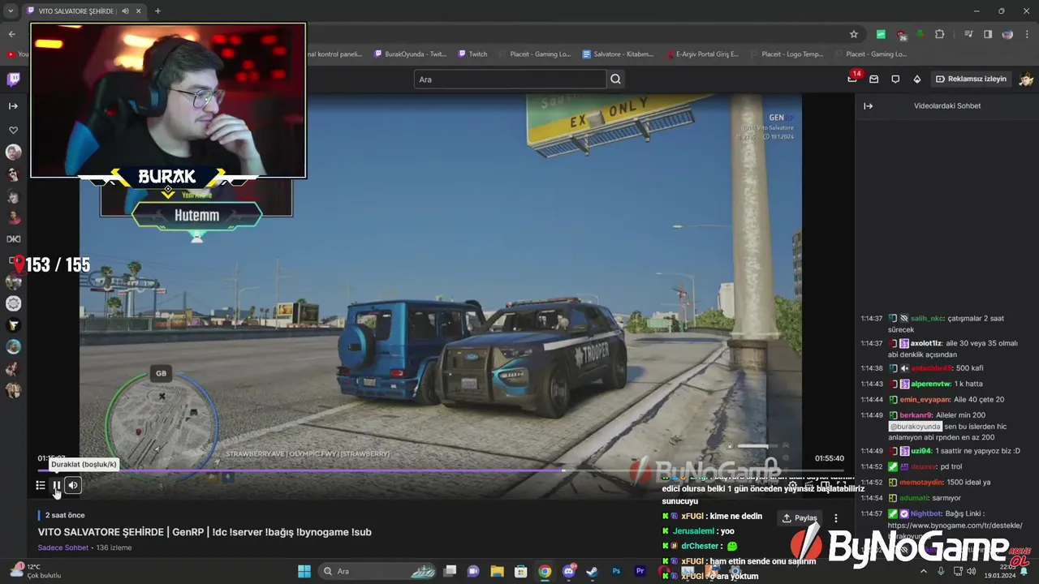Screen dimensions: 1039x584
Task: Expand the left followed channels sidebar
Action: point(13,106)
